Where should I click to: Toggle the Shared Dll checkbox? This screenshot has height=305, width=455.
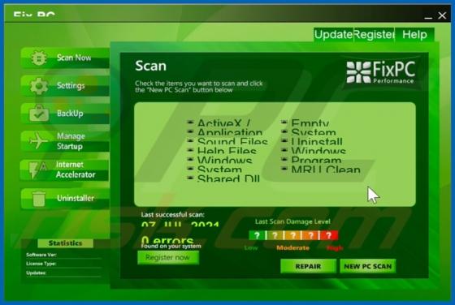(190, 178)
